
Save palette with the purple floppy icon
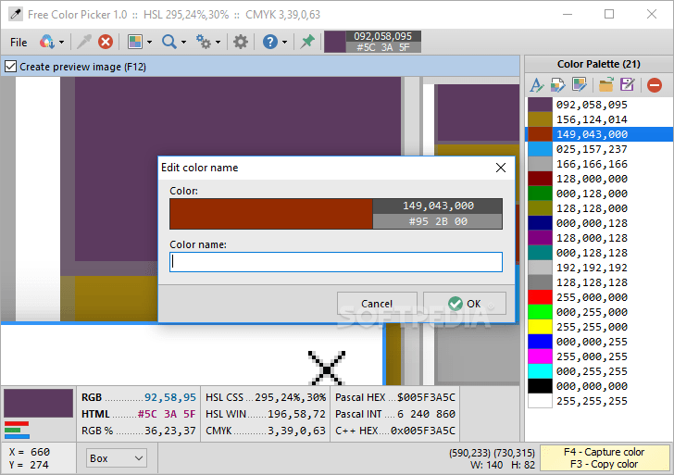pyautogui.click(x=627, y=84)
